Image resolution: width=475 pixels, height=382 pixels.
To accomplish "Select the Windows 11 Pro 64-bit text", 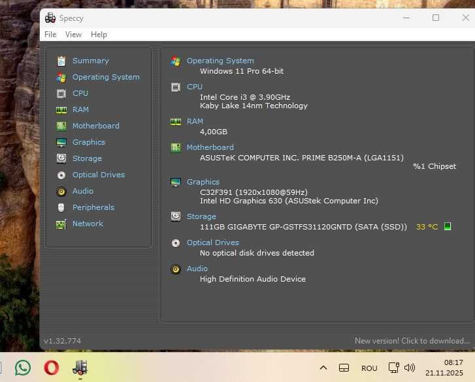I will point(242,71).
